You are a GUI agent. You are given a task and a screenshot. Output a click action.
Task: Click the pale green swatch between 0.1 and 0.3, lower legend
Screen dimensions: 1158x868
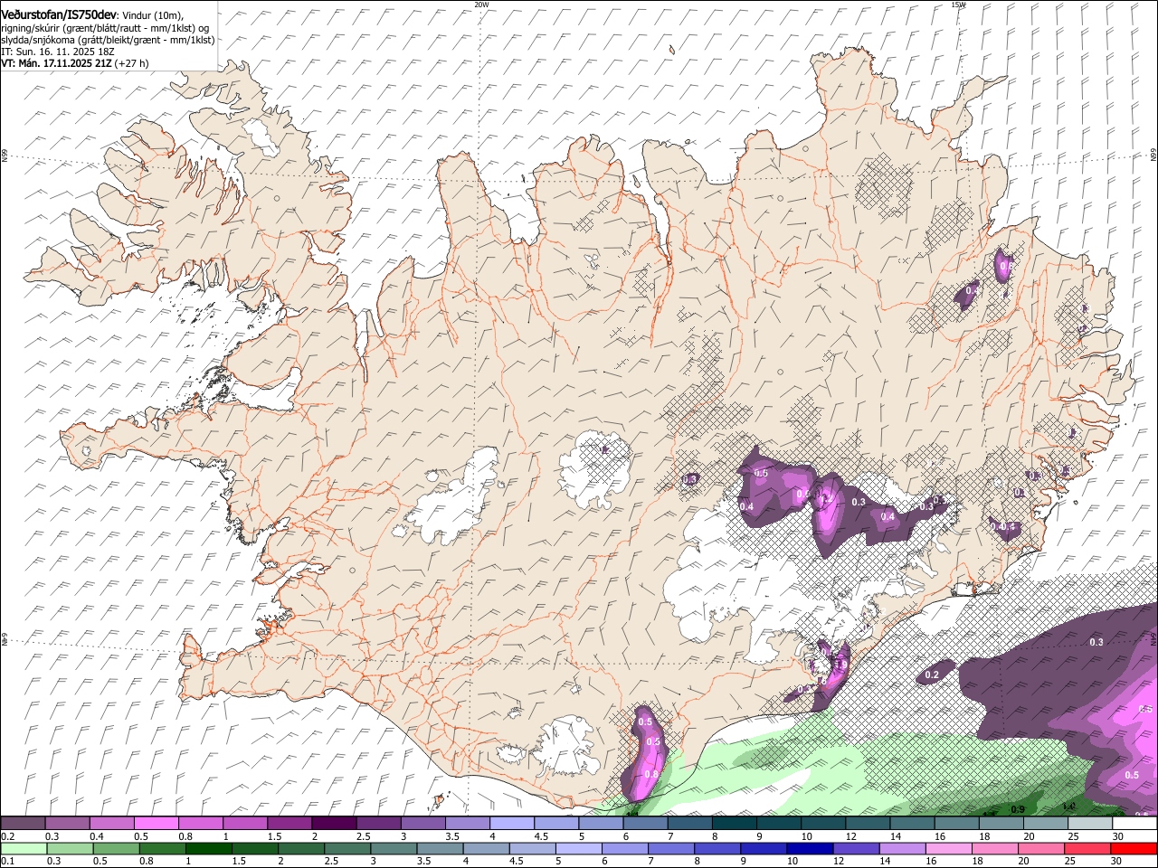[x=25, y=848]
